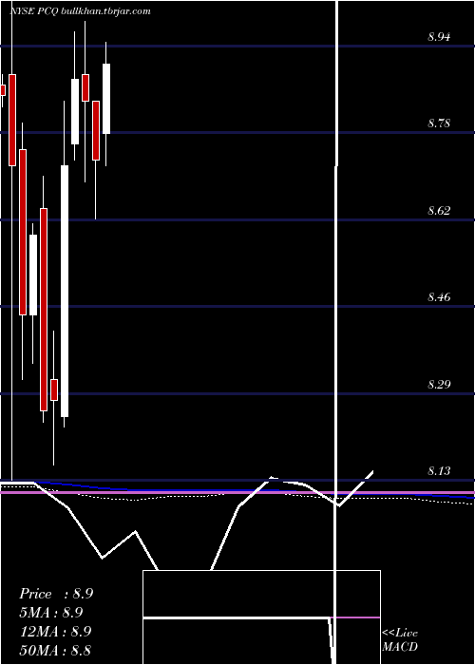This screenshot has width=475, height=665.
Task: Click the 8.29 price axis label
Action: coord(439,385)
